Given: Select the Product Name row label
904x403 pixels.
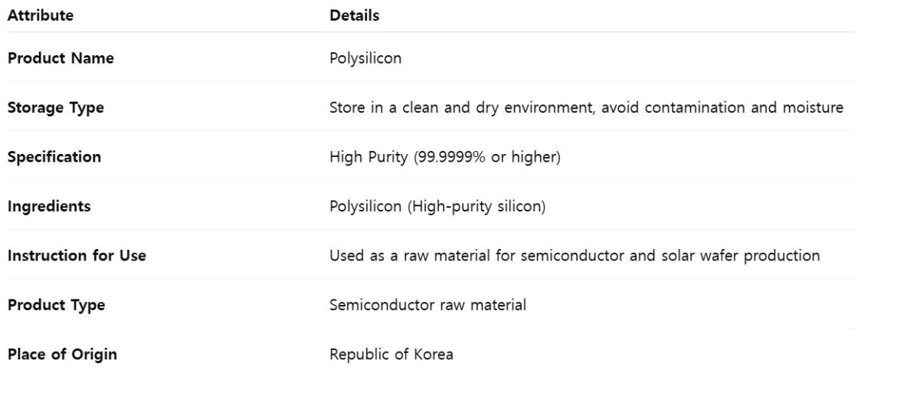Looking at the screenshot, I should point(61,58).
